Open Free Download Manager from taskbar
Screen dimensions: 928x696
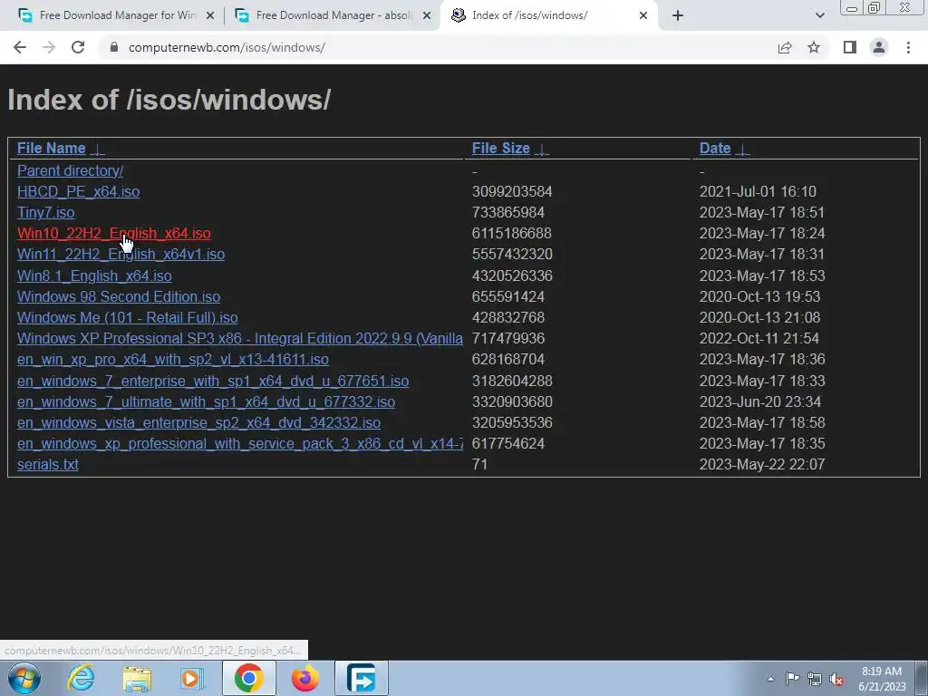(362, 678)
